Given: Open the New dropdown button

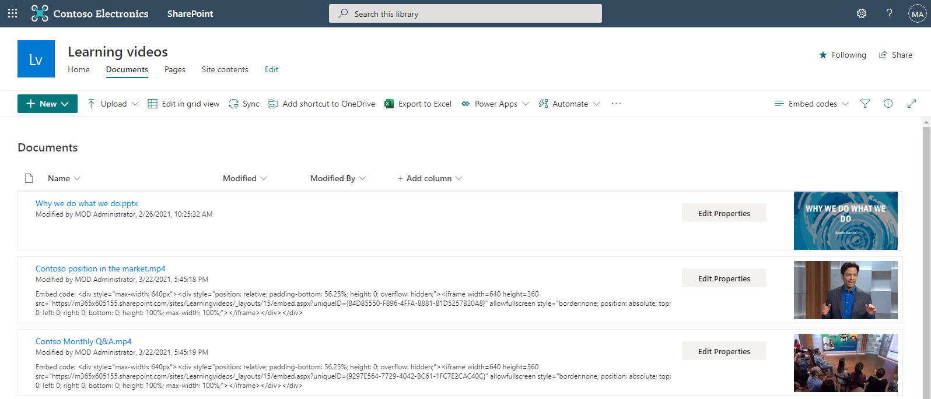Looking at the screenshot, I should 47,104.
